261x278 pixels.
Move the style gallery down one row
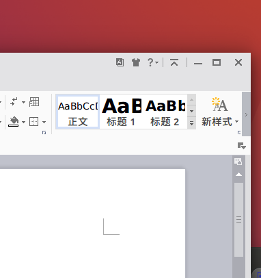click(x=191, y=112)
